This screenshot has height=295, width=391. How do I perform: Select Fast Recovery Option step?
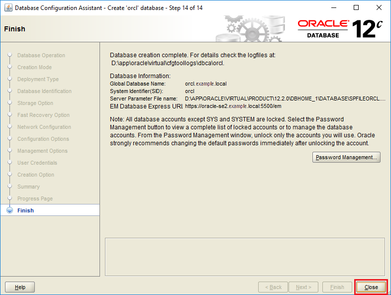(43, 115)
